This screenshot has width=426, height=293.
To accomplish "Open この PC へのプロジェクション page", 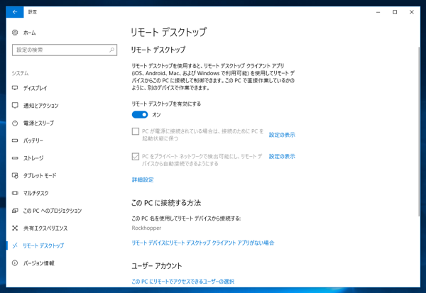I will [52, 211].
